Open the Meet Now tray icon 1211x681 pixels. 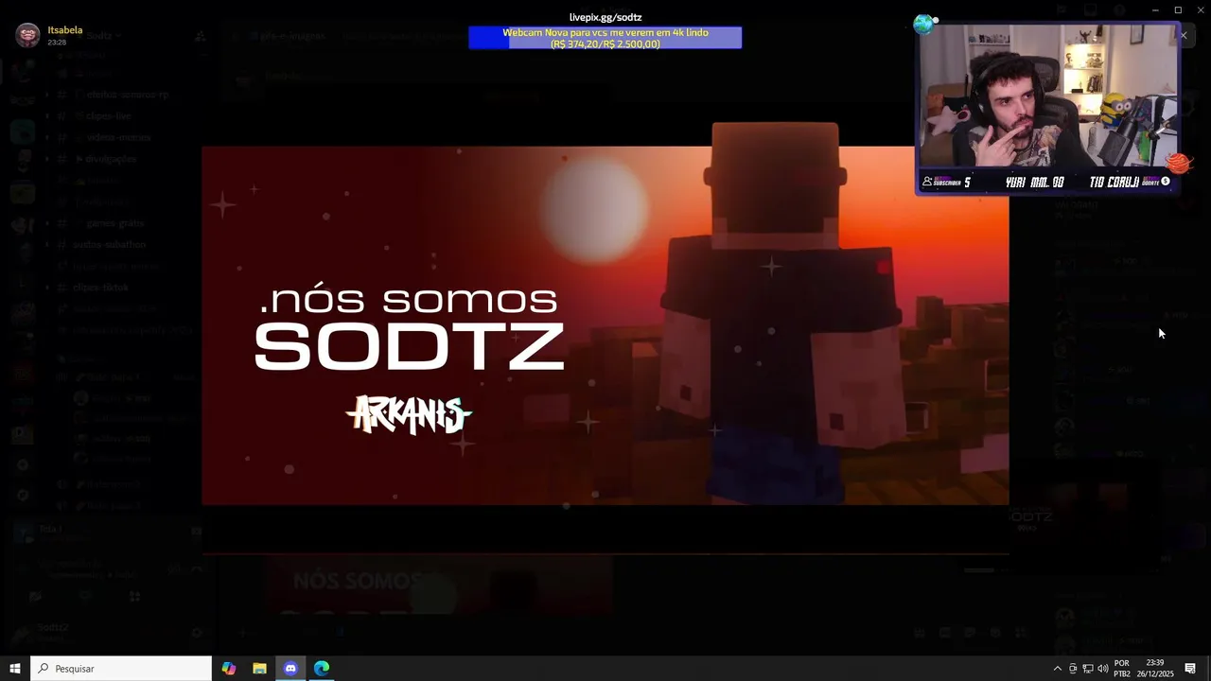click(1073, 669)
